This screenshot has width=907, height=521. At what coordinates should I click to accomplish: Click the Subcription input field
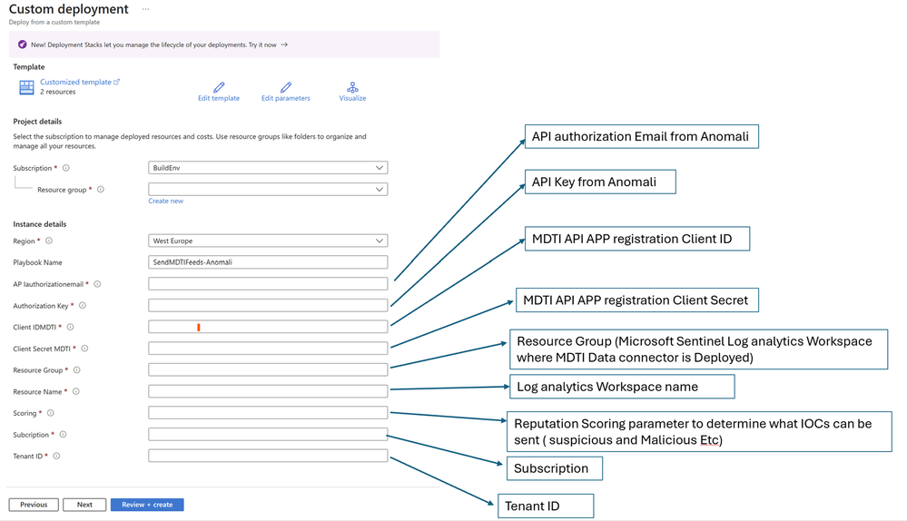[268, 434]
